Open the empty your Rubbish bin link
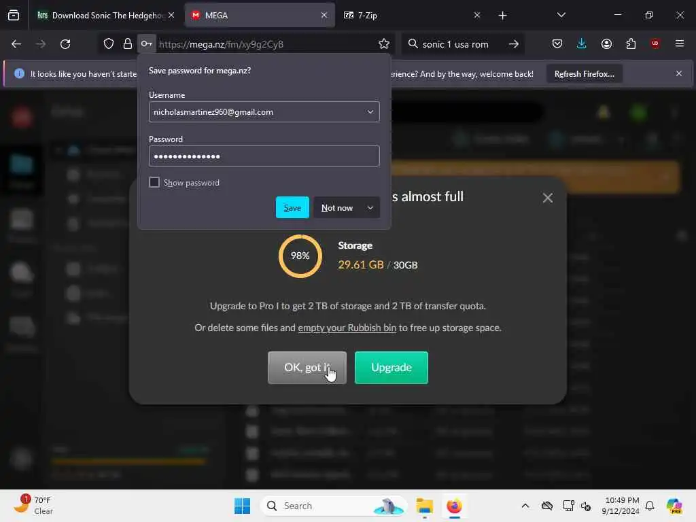696x522 pixels. 347,328
